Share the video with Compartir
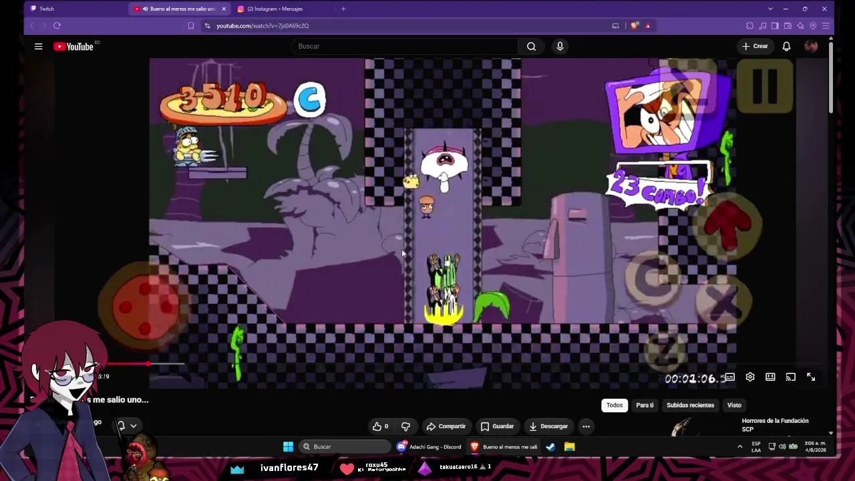855x481 pixels. 446,426
